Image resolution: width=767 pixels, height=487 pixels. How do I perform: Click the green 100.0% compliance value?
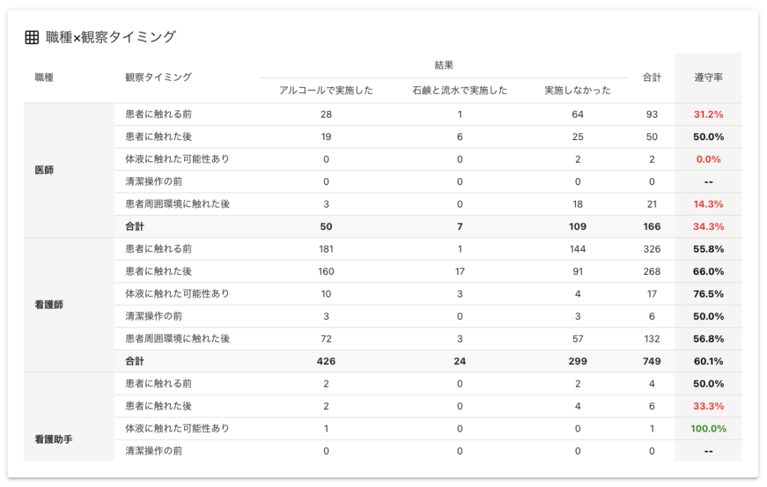pyautogui.click(x=708, y=429)
